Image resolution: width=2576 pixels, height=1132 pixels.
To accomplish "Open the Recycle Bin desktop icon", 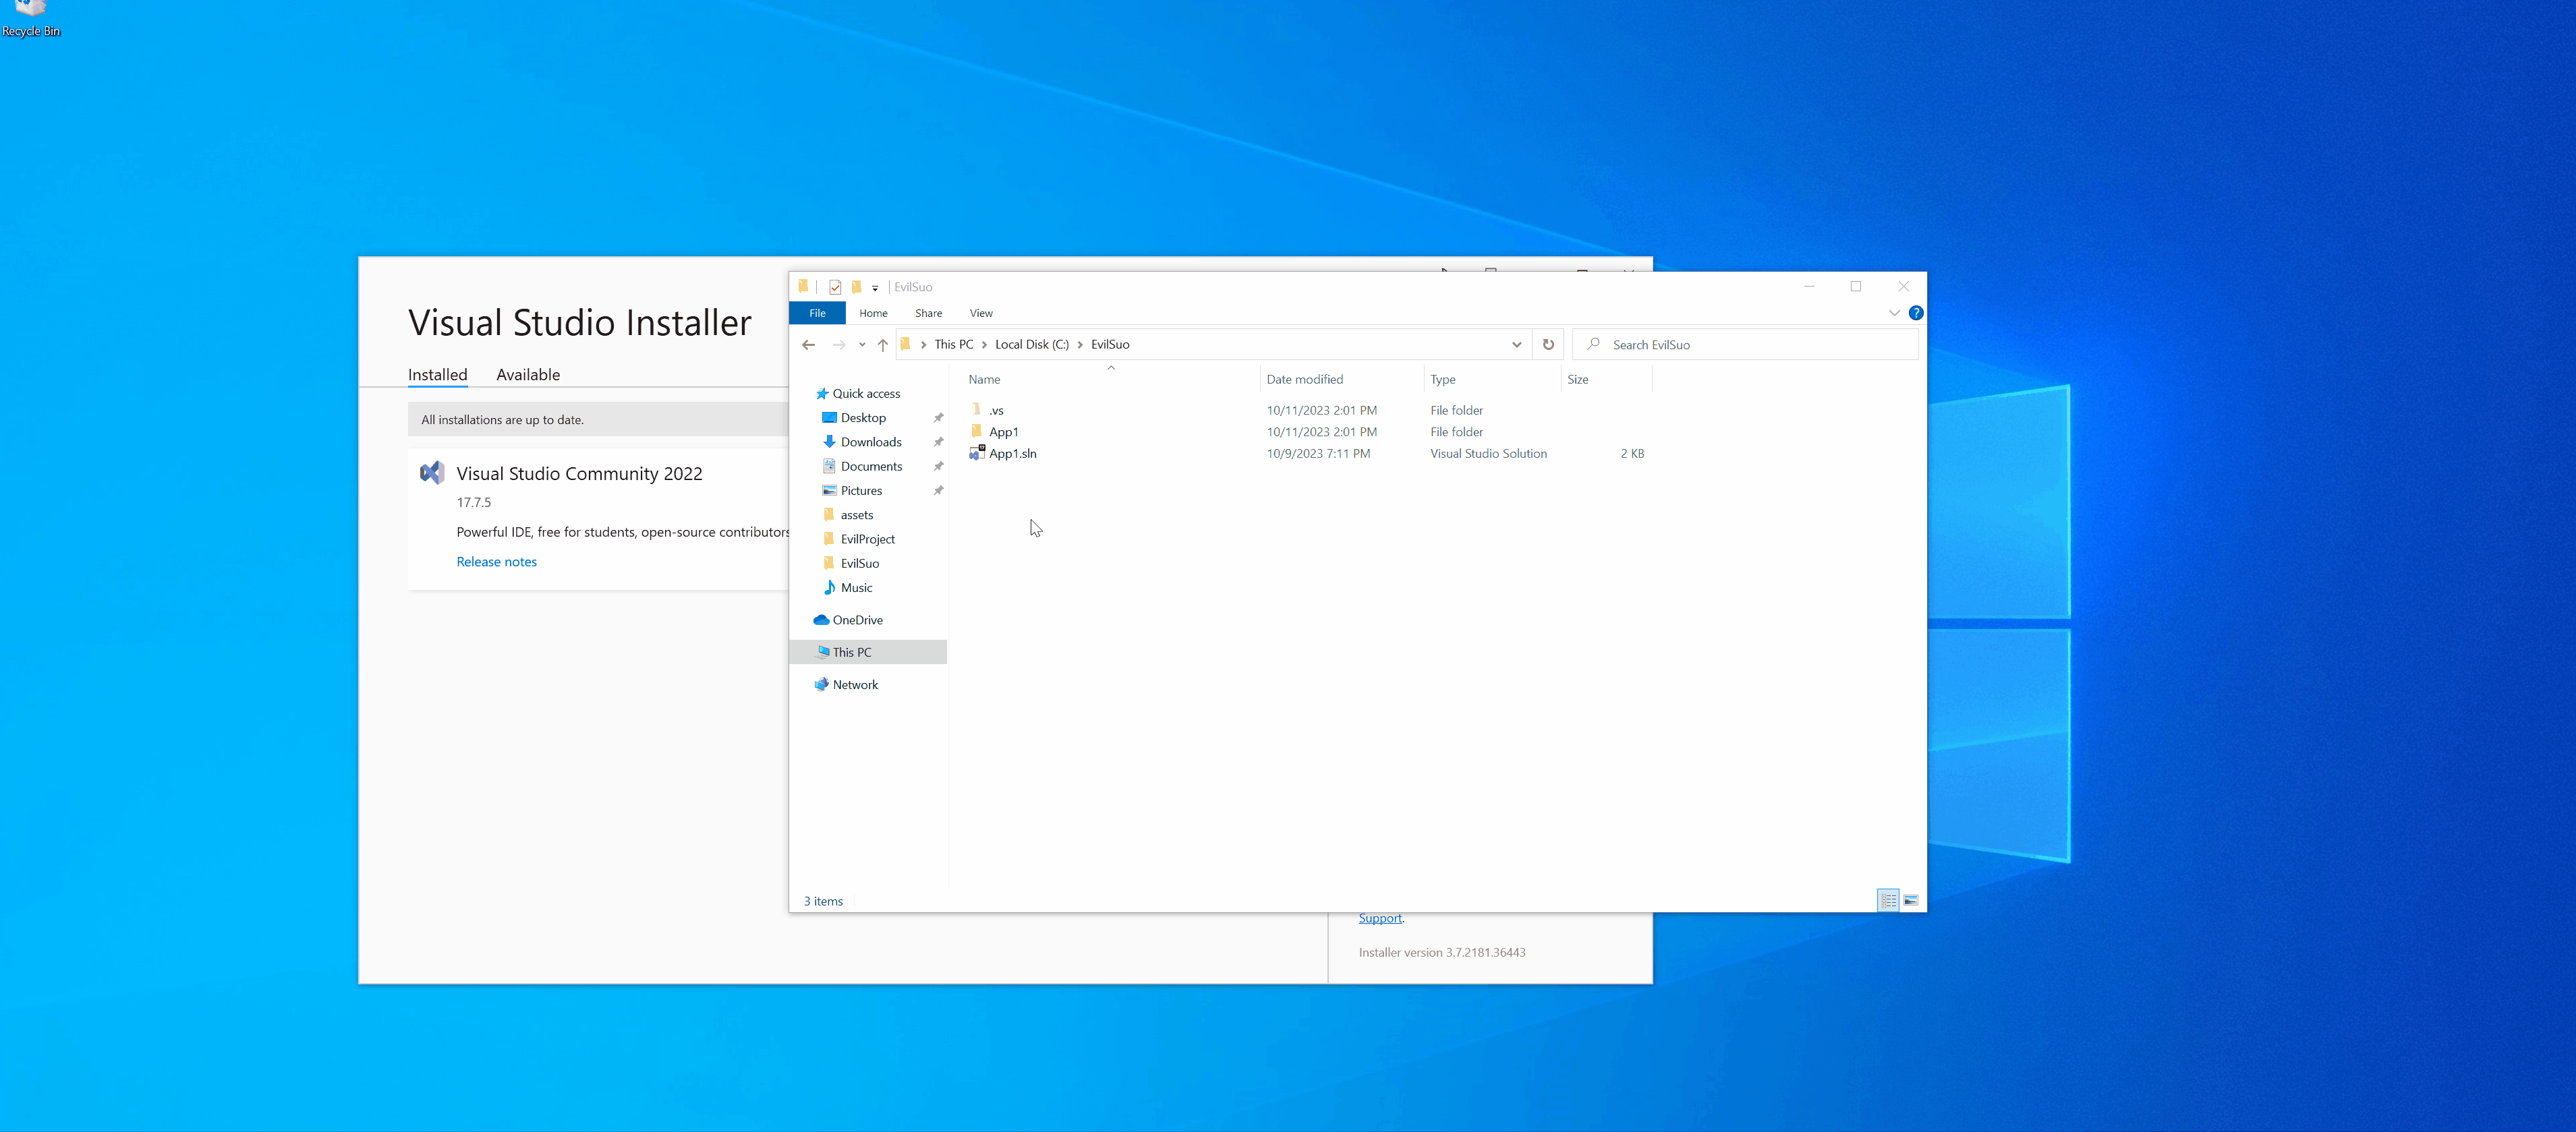I will point(30,18).
